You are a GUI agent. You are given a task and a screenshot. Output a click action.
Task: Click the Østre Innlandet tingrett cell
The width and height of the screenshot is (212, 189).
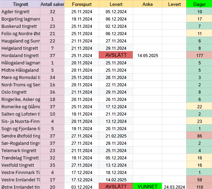point(20,186)
